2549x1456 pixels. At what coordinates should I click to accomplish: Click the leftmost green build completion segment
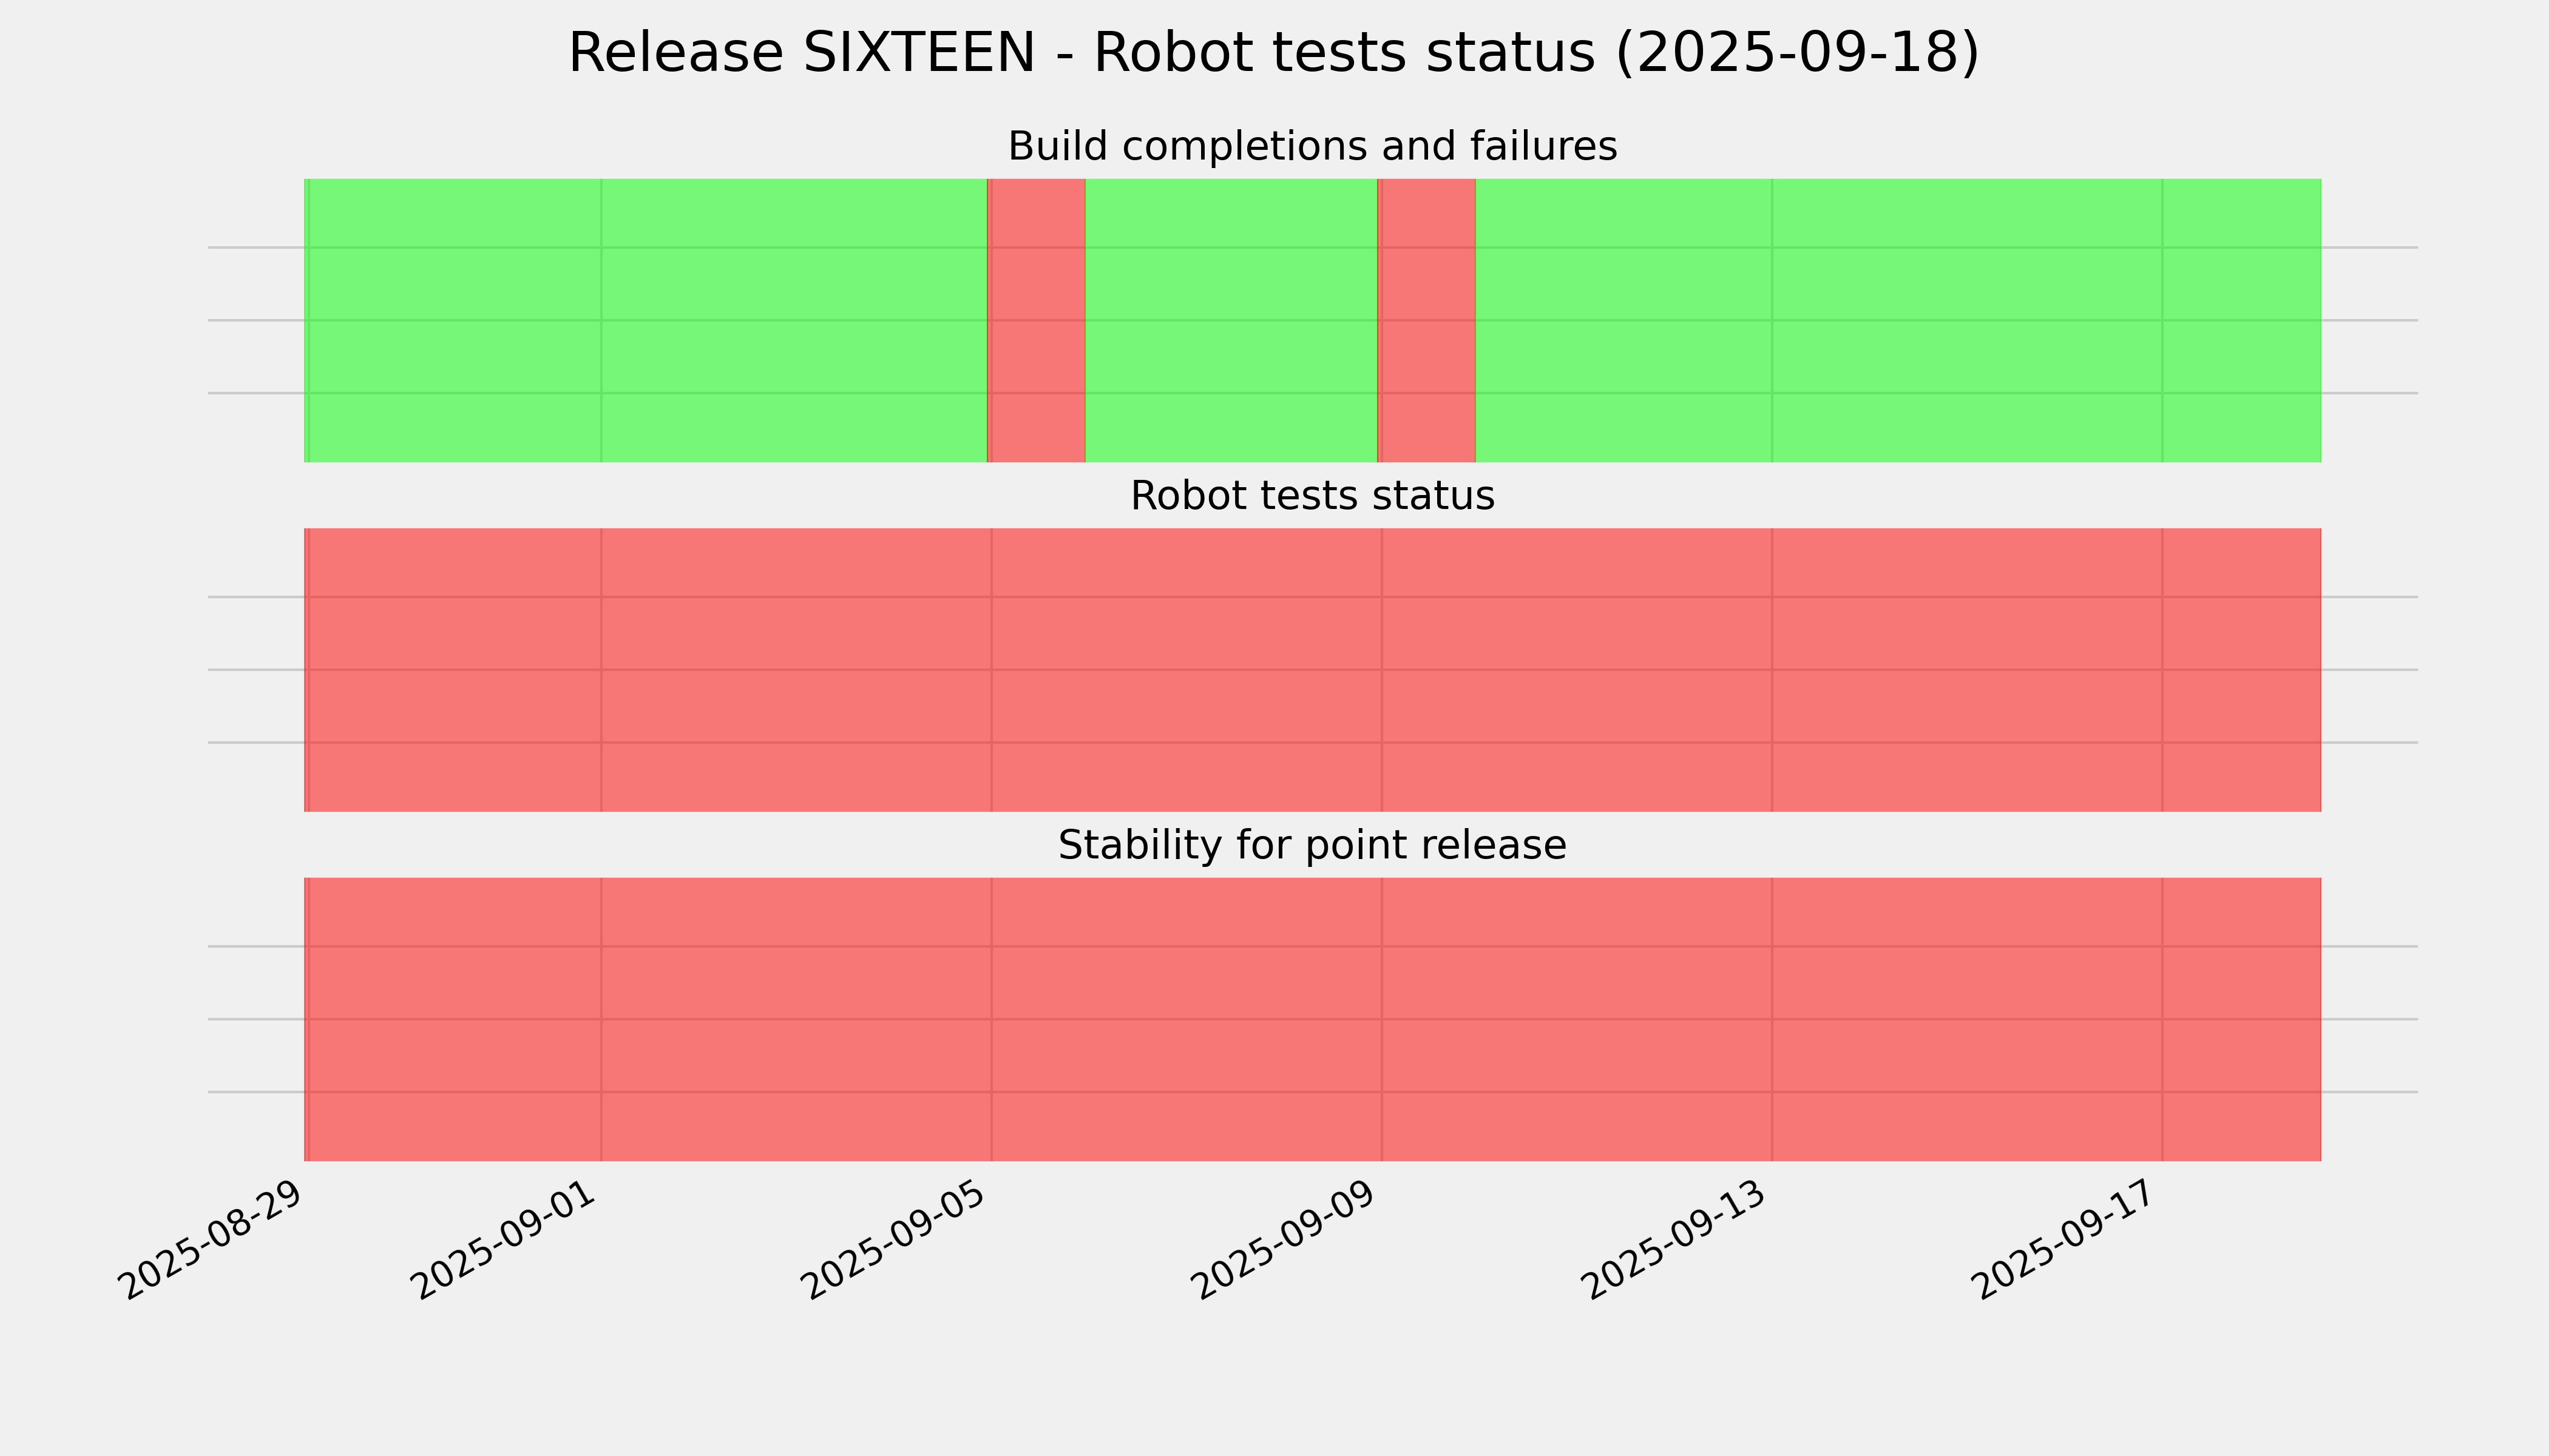click(645, 320)
